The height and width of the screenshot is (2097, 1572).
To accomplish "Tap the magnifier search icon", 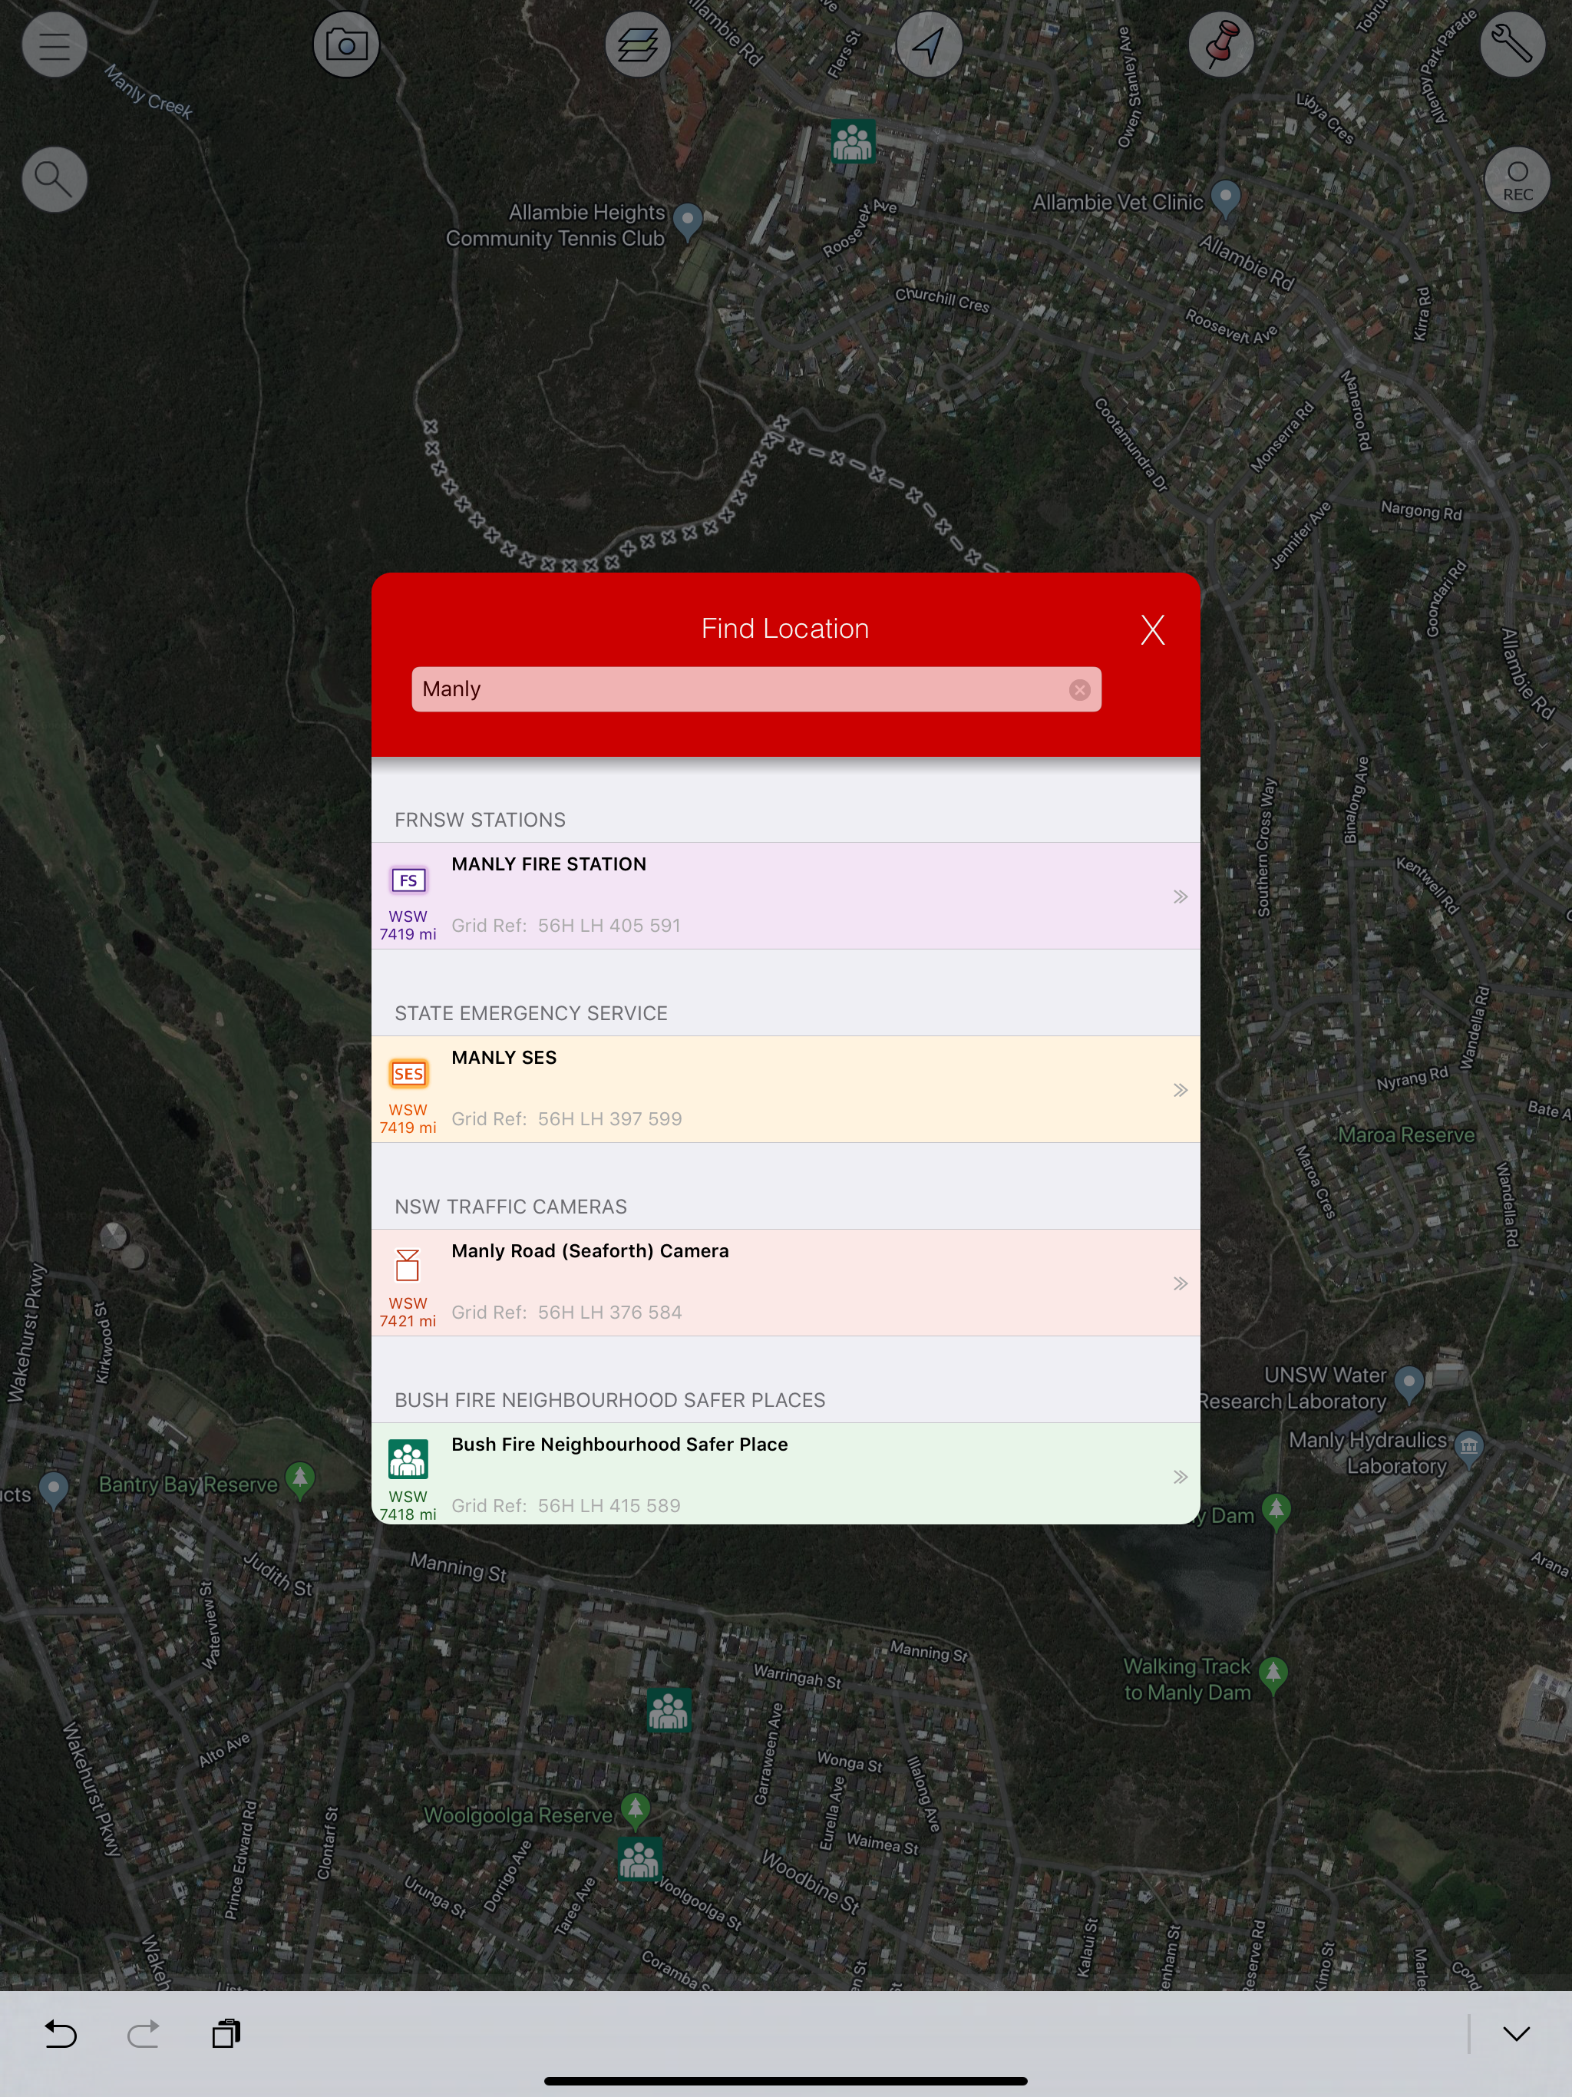I will tap(54, 179).
